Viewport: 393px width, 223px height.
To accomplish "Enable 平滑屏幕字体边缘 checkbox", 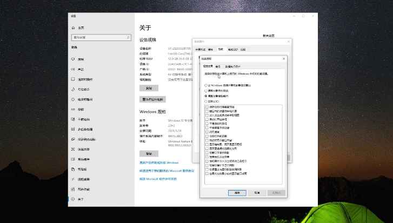I will click(207, 128).
